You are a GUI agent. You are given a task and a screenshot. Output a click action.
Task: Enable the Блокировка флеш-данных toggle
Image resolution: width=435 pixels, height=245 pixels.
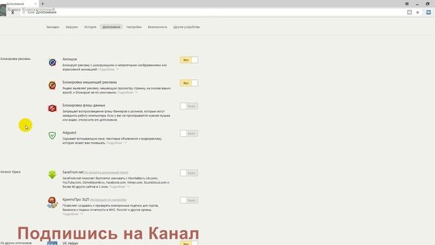point(189,106)
